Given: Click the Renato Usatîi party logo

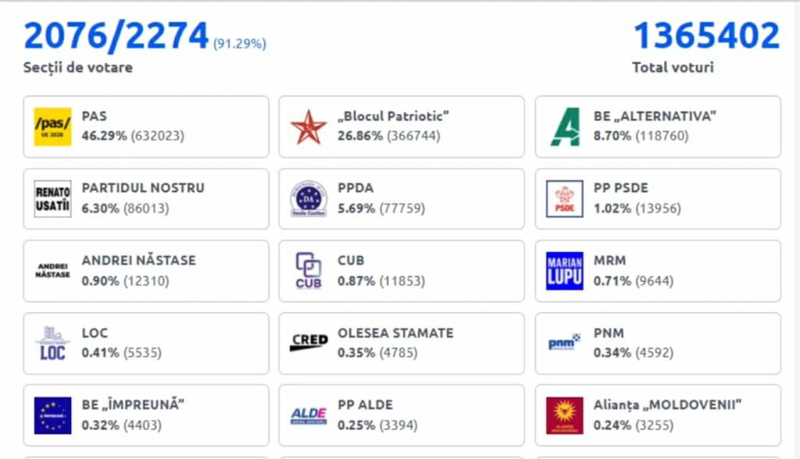Looking at the screenshot, I should click(x=52, y=199).
